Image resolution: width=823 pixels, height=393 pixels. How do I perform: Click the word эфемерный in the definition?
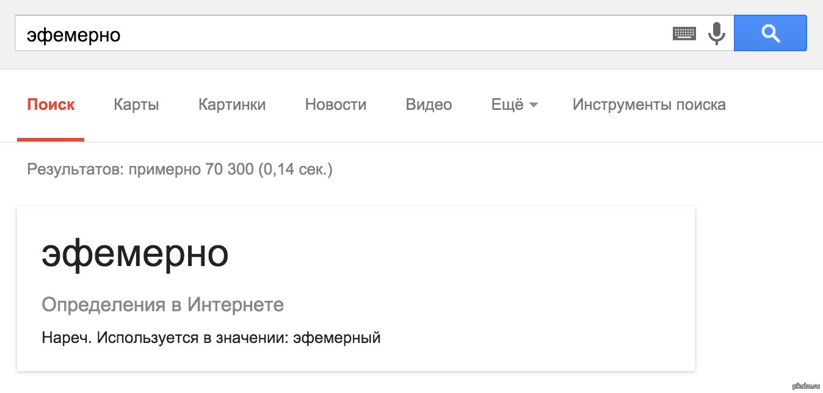tap(337, 337)
